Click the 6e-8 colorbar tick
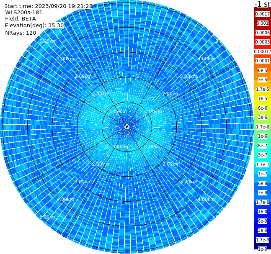The image size is (271, 254). click(263, 183)
